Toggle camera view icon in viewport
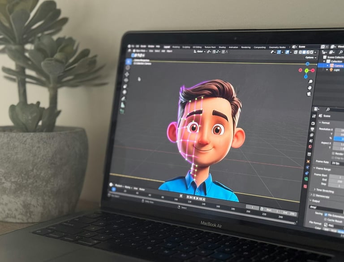 pos(309,94)
